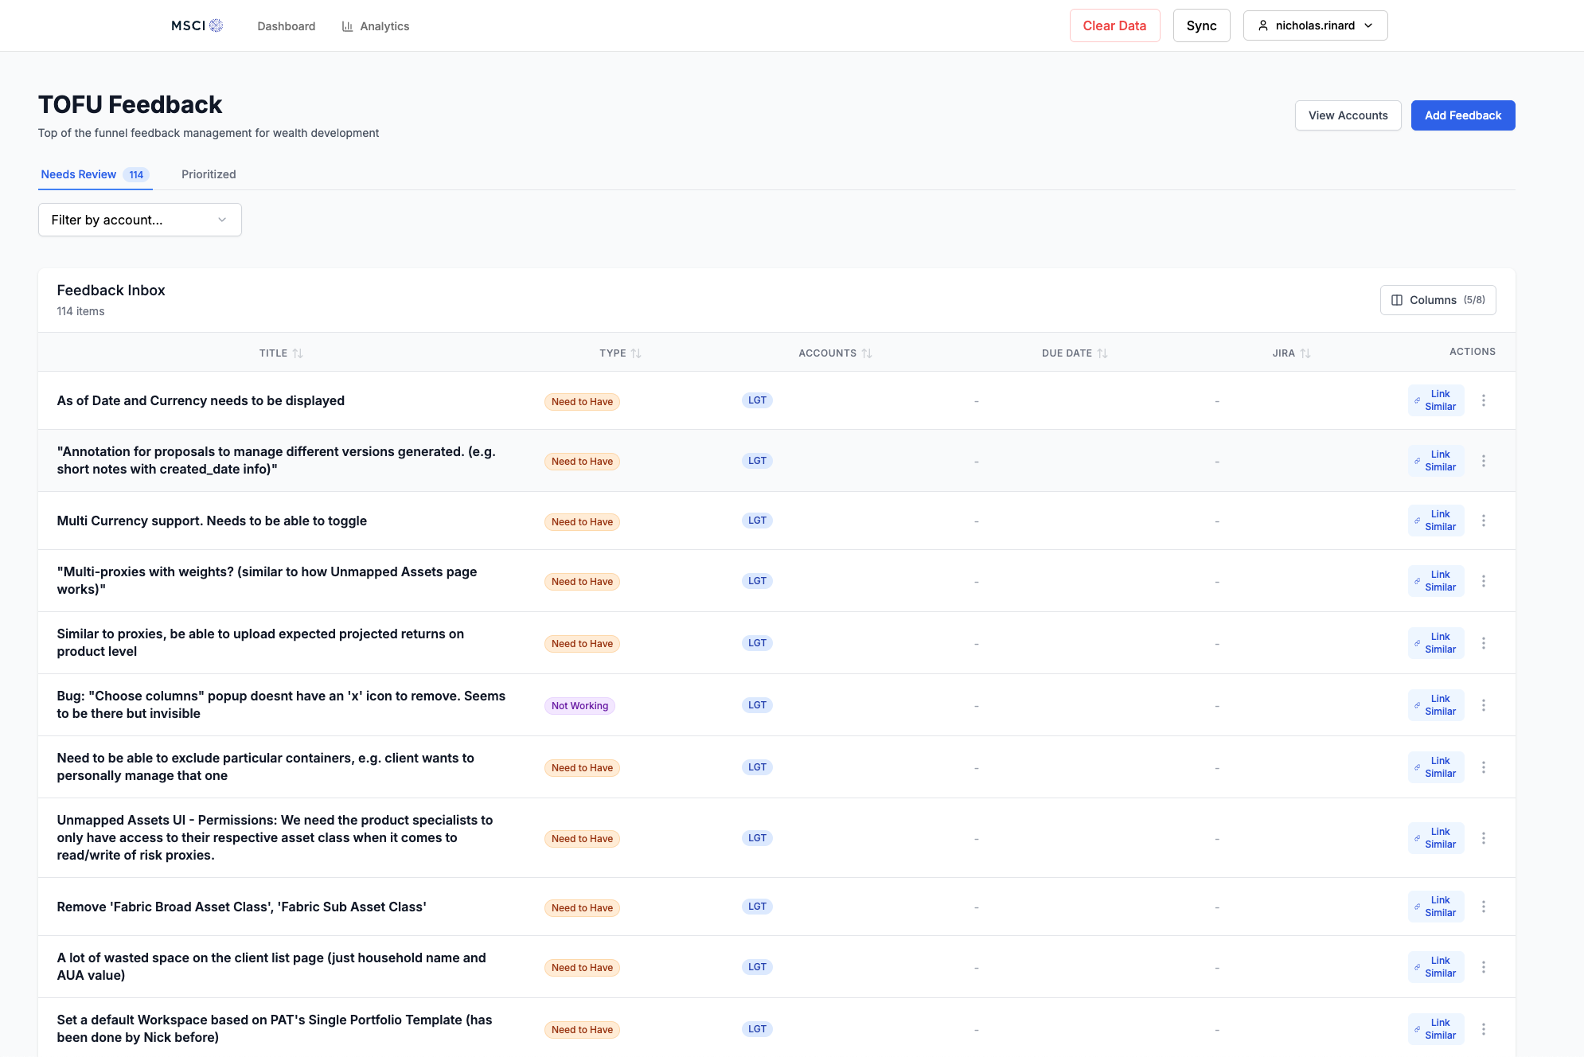Open the Dashboard page from top navigation
This screenshot has width=1584, height=1057.
(x=286, y=25)
